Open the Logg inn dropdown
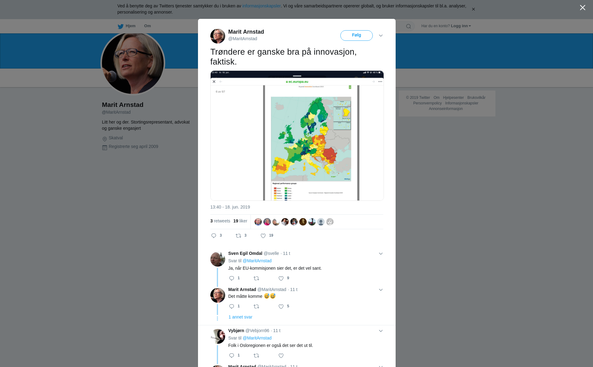The width and height of the screenshot is (593, 367). click(x=461, y=26)
